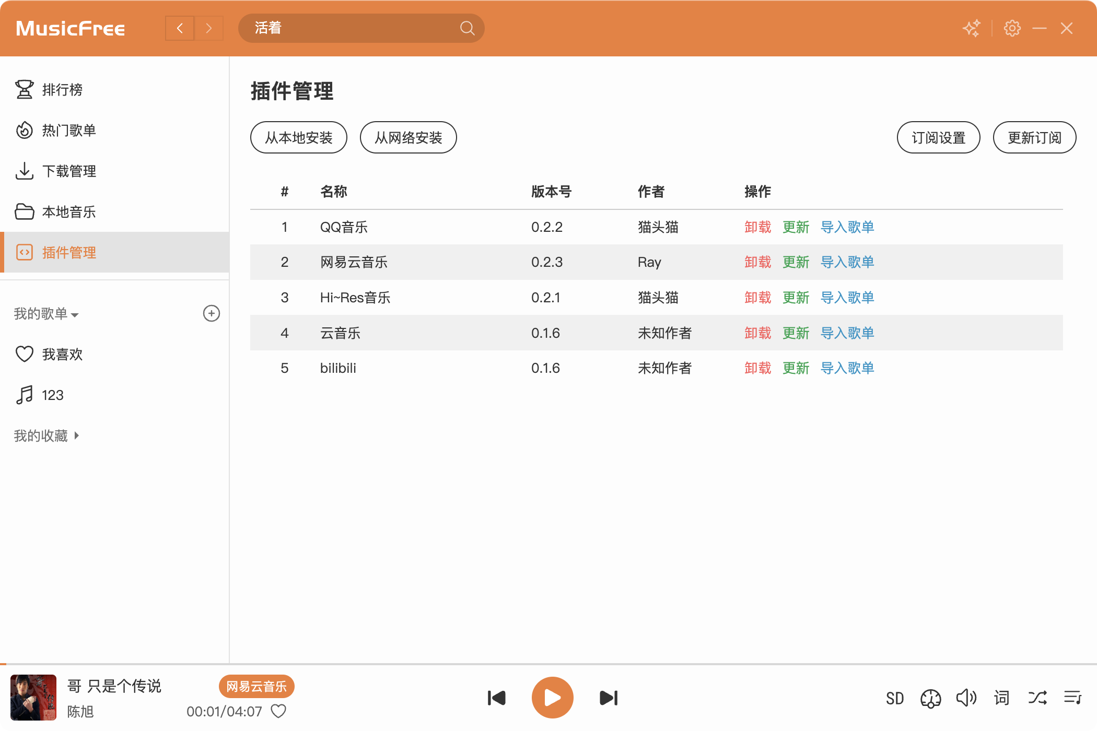The width and height of the screenshot is (1097, 731).
Task: Click the plugin management code icon
Action: click(25, 252)
